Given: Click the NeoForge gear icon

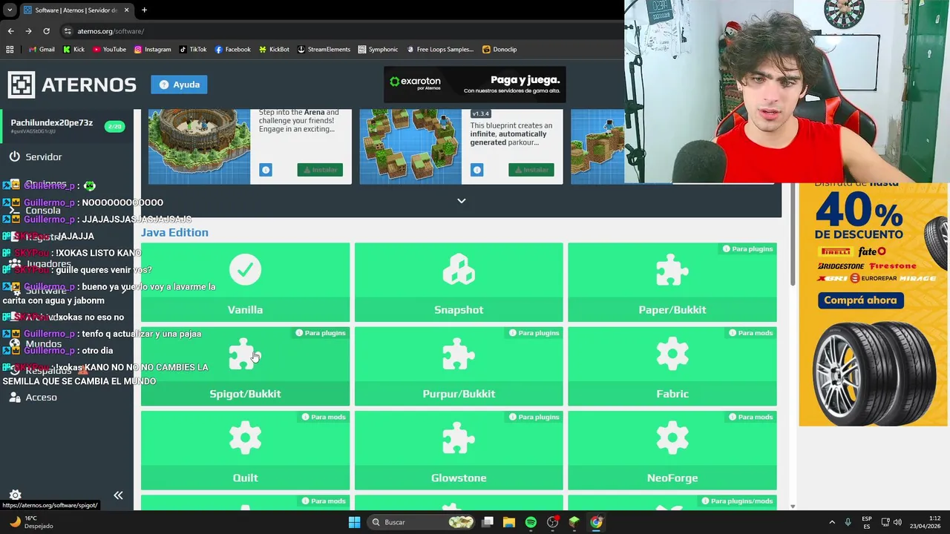Looking at the screenshot, I should [x=672, y=439].
